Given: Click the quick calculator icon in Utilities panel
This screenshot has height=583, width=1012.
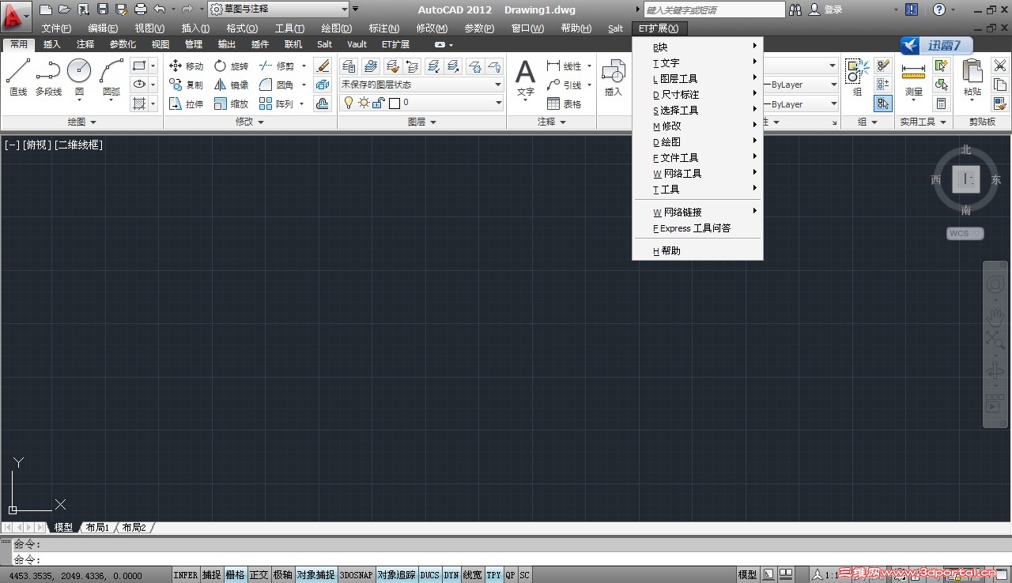Looking at the screenshot, I should pyautogui.click(x=941, y=103).
